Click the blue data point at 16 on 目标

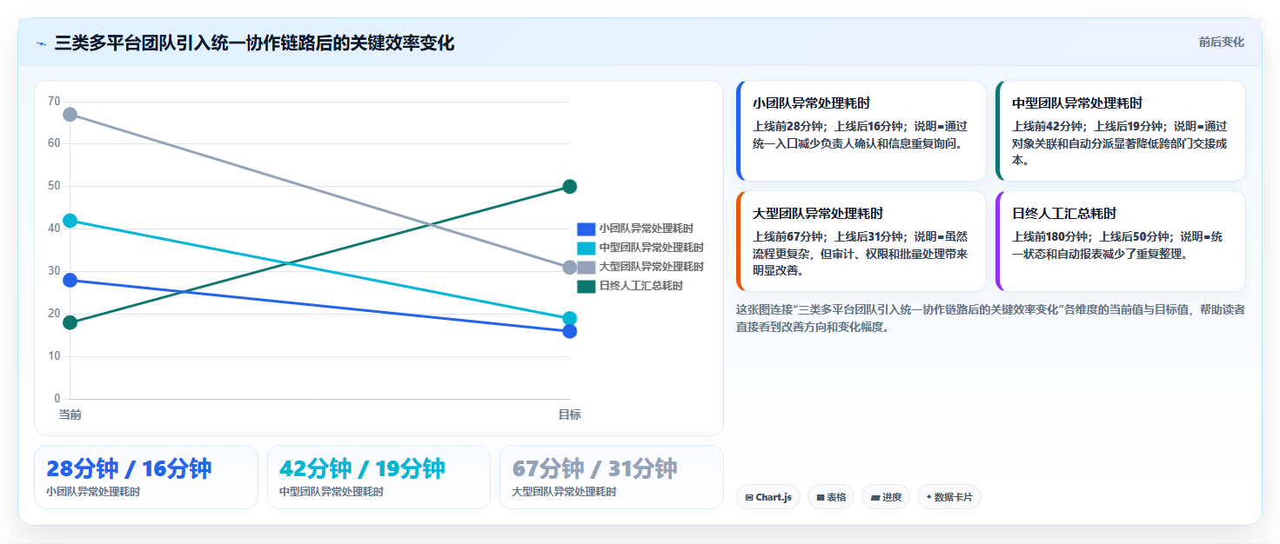pyautogui.click(x=570, y=331)
